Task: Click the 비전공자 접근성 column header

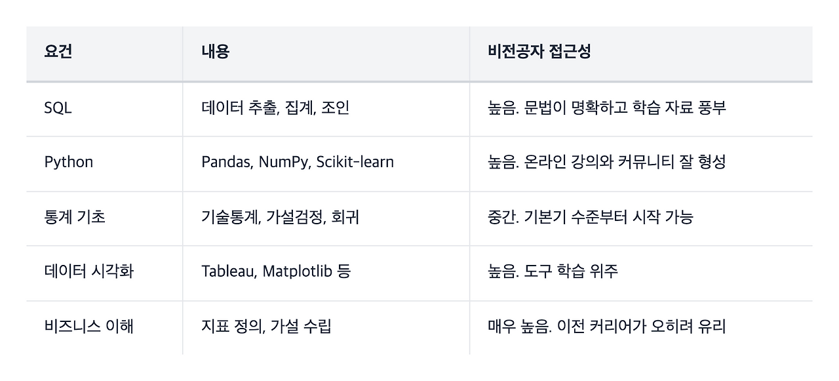Action: 641,54
